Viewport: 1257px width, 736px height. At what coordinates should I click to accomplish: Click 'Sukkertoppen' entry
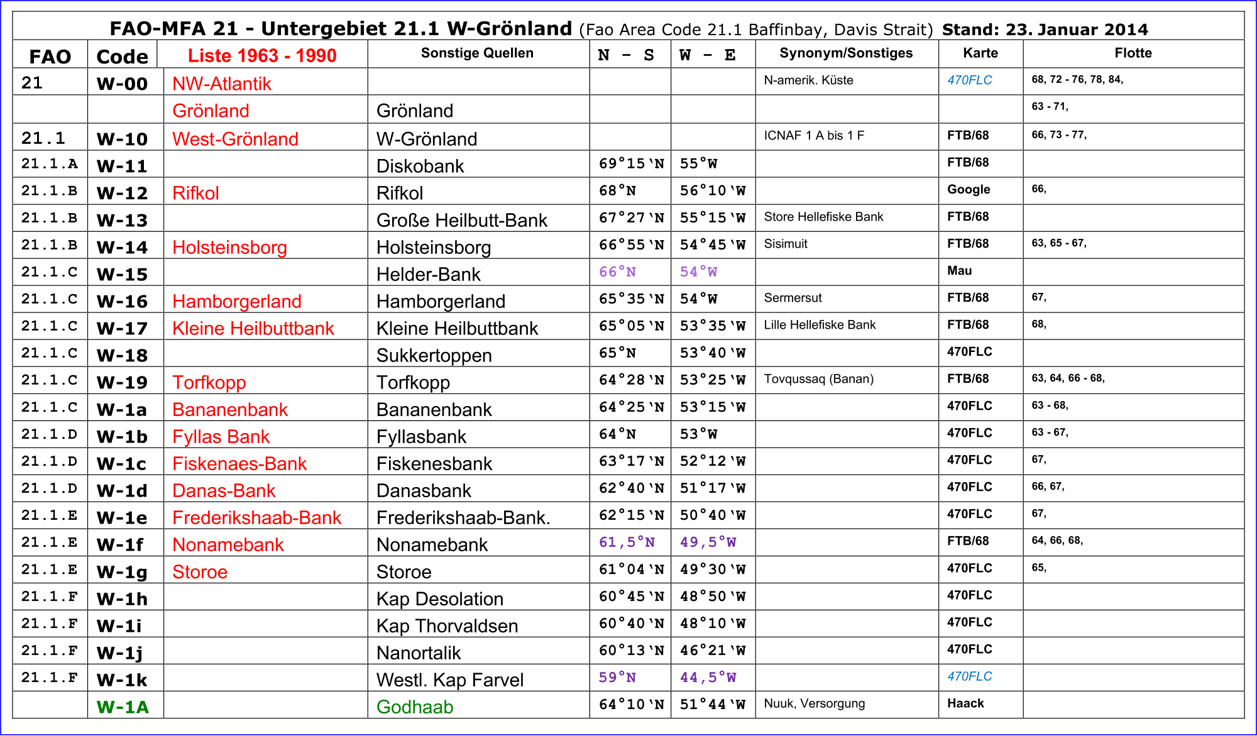click(434, 355)
